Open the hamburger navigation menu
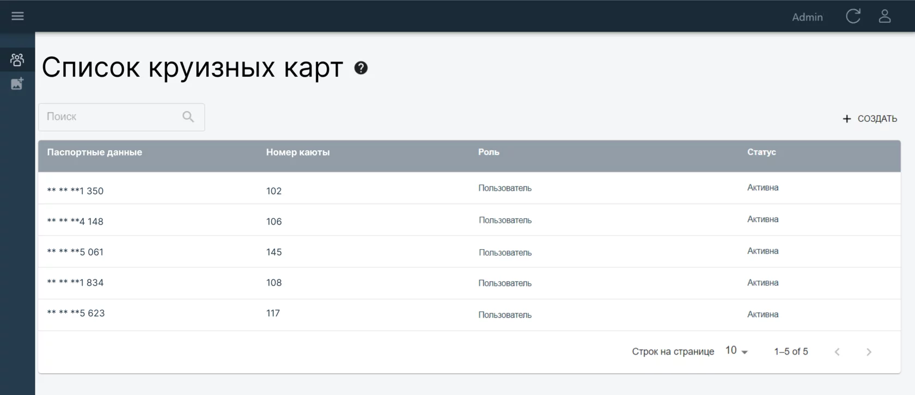 (17, 16)
